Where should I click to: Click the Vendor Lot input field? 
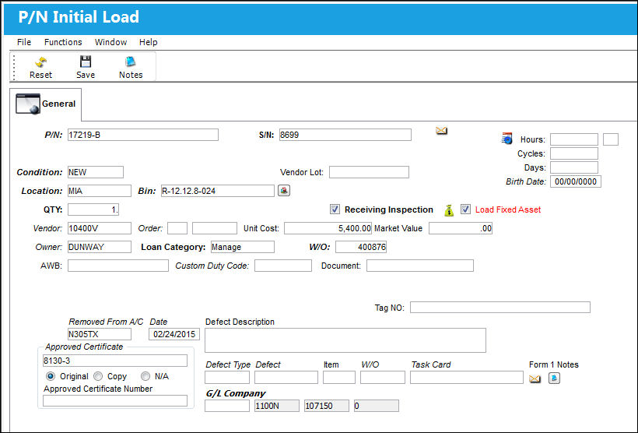(x=369, y=172)
